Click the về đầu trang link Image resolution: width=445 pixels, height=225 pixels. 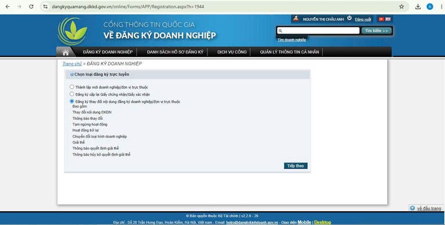[429, 208]
